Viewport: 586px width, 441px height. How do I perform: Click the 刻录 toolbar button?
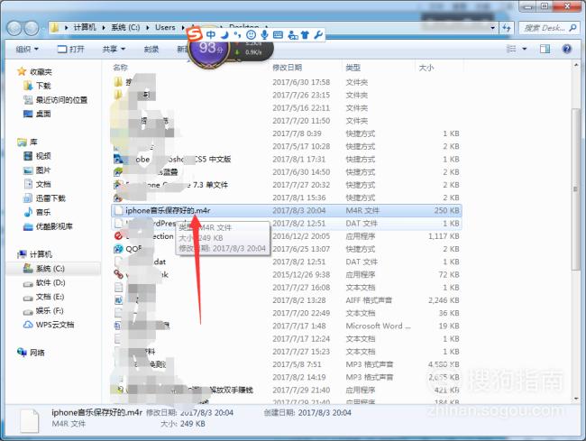point(151,49)
